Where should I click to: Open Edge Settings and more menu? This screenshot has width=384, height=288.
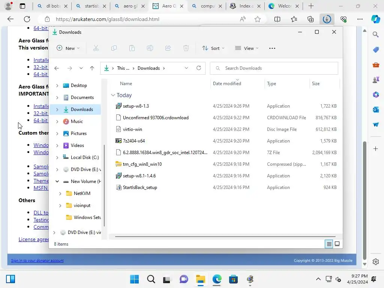[360, 19]
